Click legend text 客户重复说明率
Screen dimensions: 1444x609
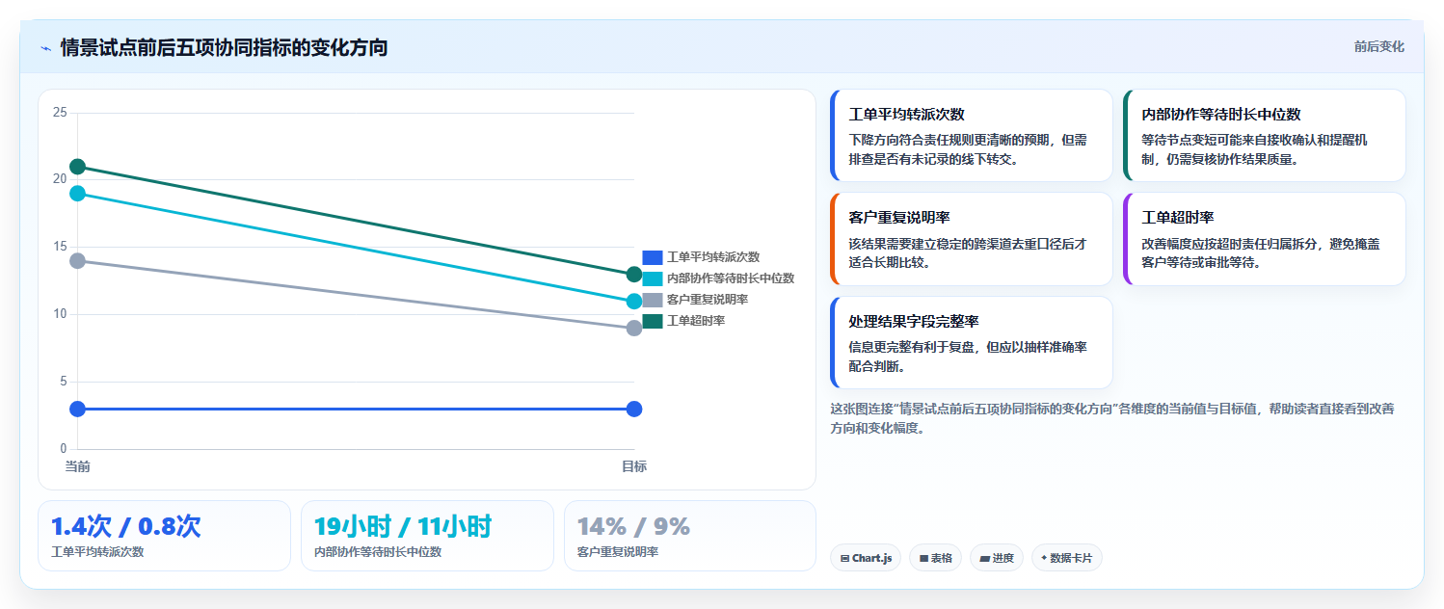[x=708, y=300]
